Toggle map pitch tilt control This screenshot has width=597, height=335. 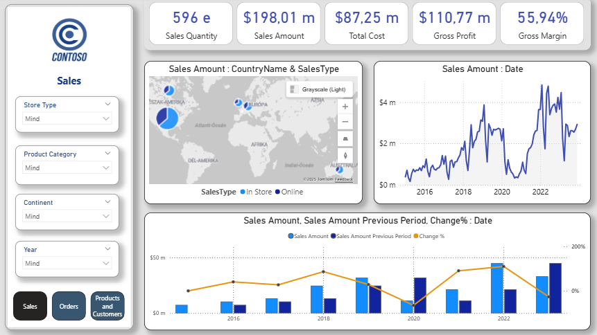[x=345, y=139]
